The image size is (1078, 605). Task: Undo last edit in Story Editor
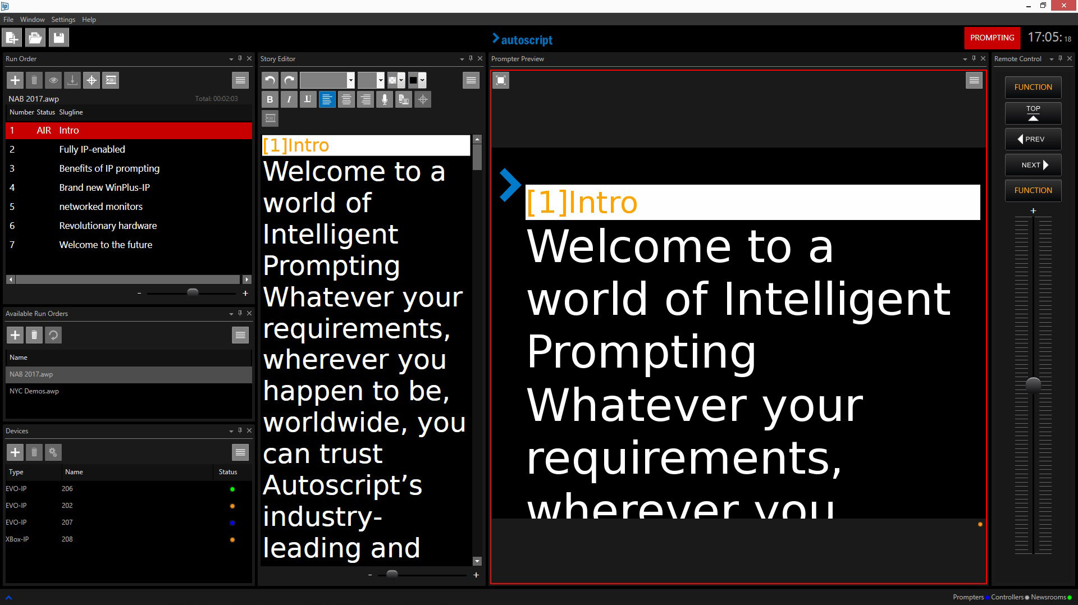pyautogui.click(x=270, y=80)
